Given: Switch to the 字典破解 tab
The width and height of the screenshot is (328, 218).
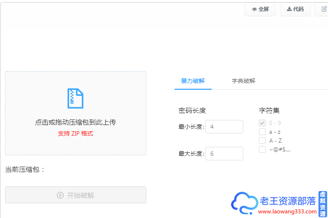Looking at the screenshot, I should coord(243,81).
